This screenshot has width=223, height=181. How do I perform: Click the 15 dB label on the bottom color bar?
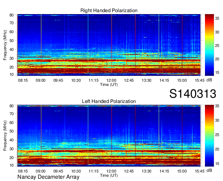point(217,164)
